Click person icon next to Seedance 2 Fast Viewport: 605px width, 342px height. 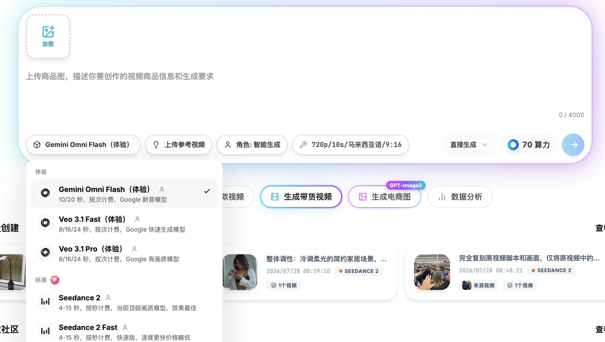[x=125, y=328]
